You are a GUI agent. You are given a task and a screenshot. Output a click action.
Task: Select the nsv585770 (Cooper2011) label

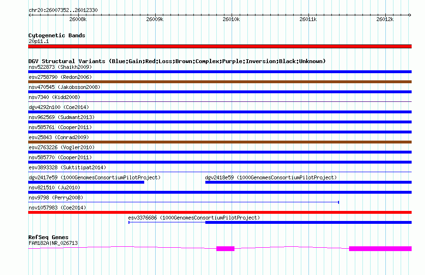tap(60, 157)
